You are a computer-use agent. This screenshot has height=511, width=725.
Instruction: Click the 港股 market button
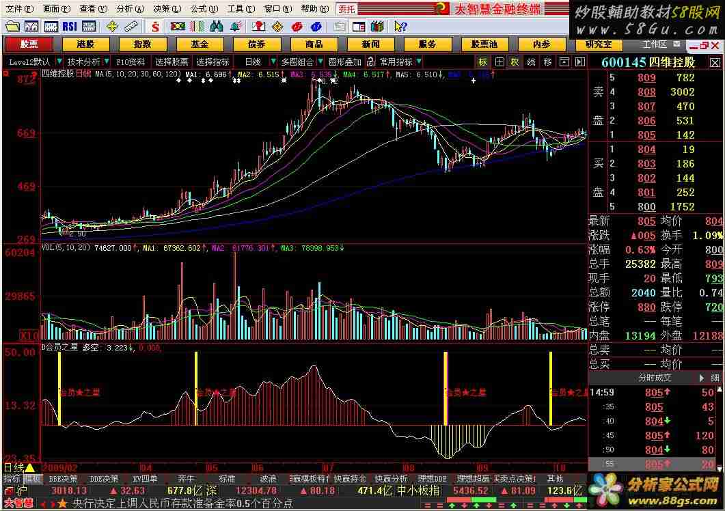pyautogui.click(x=85, y=44)
